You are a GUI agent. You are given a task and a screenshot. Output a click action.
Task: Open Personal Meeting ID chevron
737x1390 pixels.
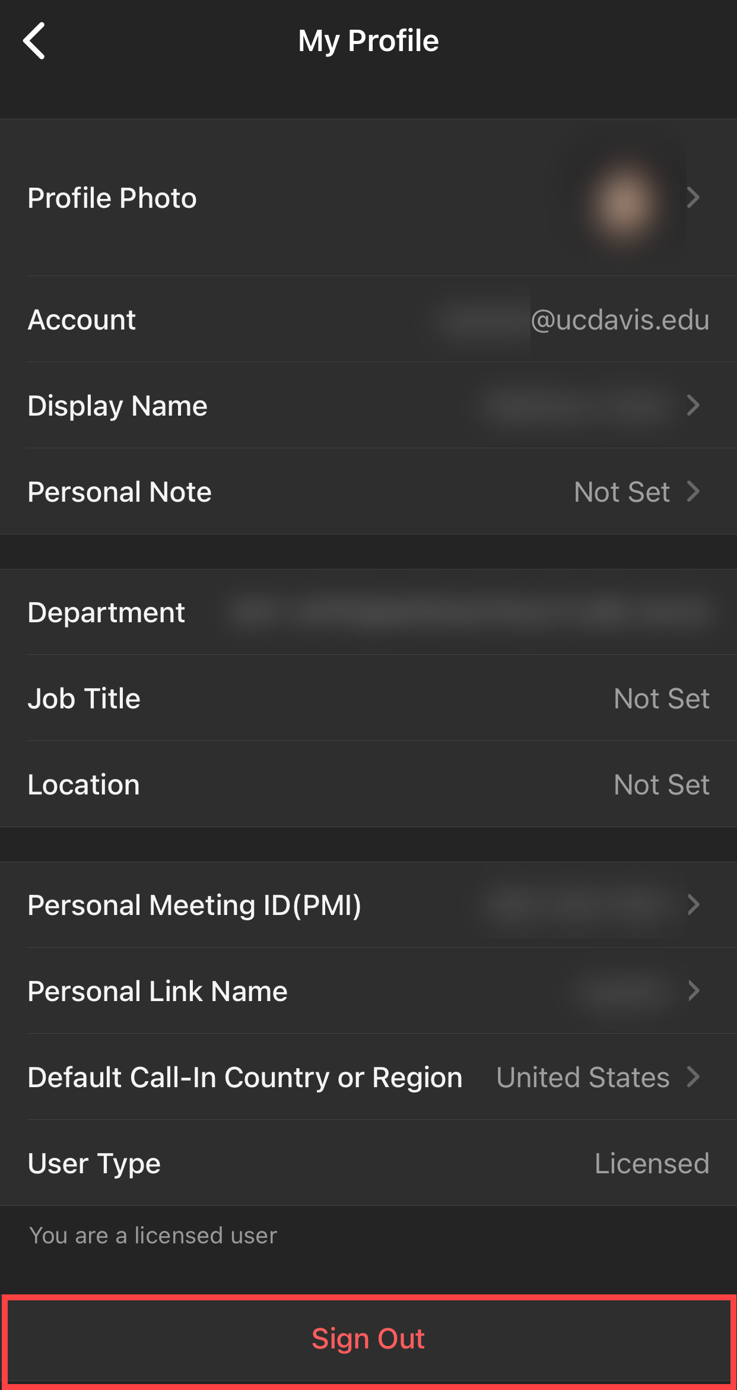(x=693, y=905)
